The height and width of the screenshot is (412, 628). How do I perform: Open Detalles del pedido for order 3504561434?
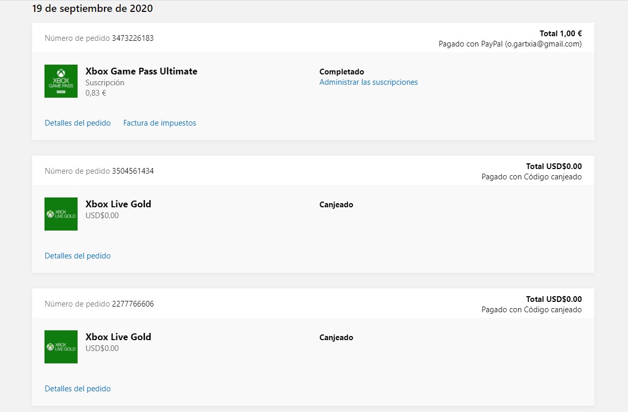pos(78,256)
